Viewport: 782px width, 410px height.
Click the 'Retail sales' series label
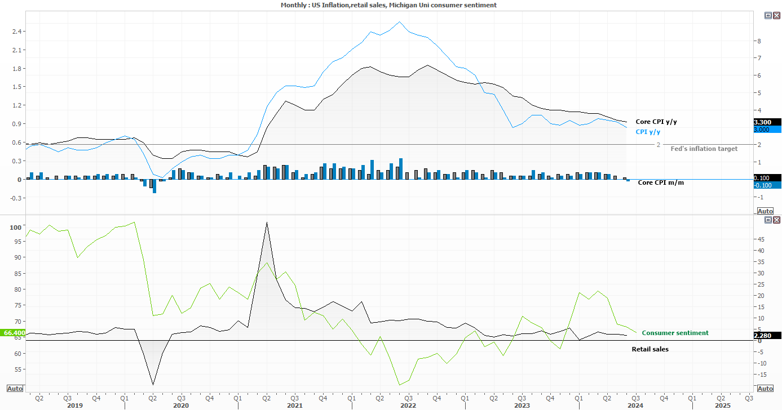(650, 349)
